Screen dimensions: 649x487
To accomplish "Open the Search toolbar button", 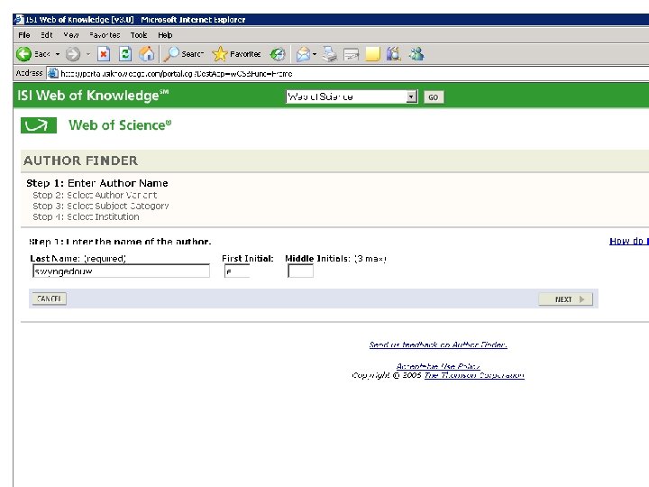I will point(183,54).
